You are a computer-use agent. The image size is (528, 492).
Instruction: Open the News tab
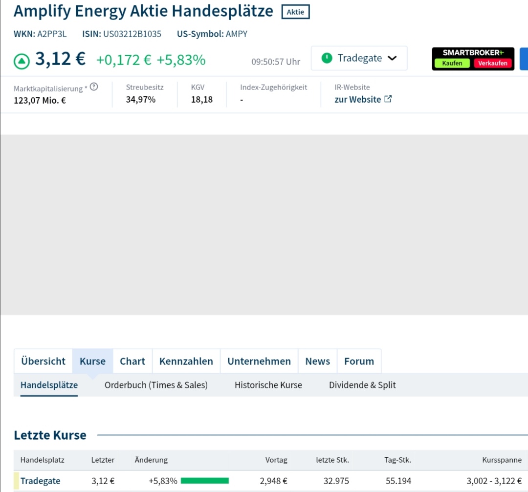318,361
